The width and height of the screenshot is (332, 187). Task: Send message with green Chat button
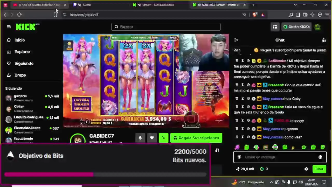pyautogui.click(x=319, y=169)
